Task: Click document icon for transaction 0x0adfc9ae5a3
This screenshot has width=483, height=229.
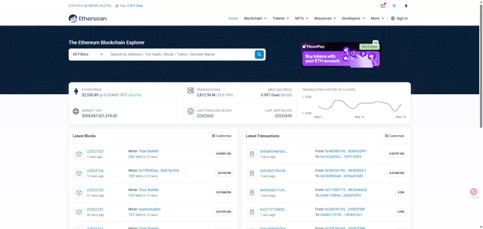Action: point(252,154)
